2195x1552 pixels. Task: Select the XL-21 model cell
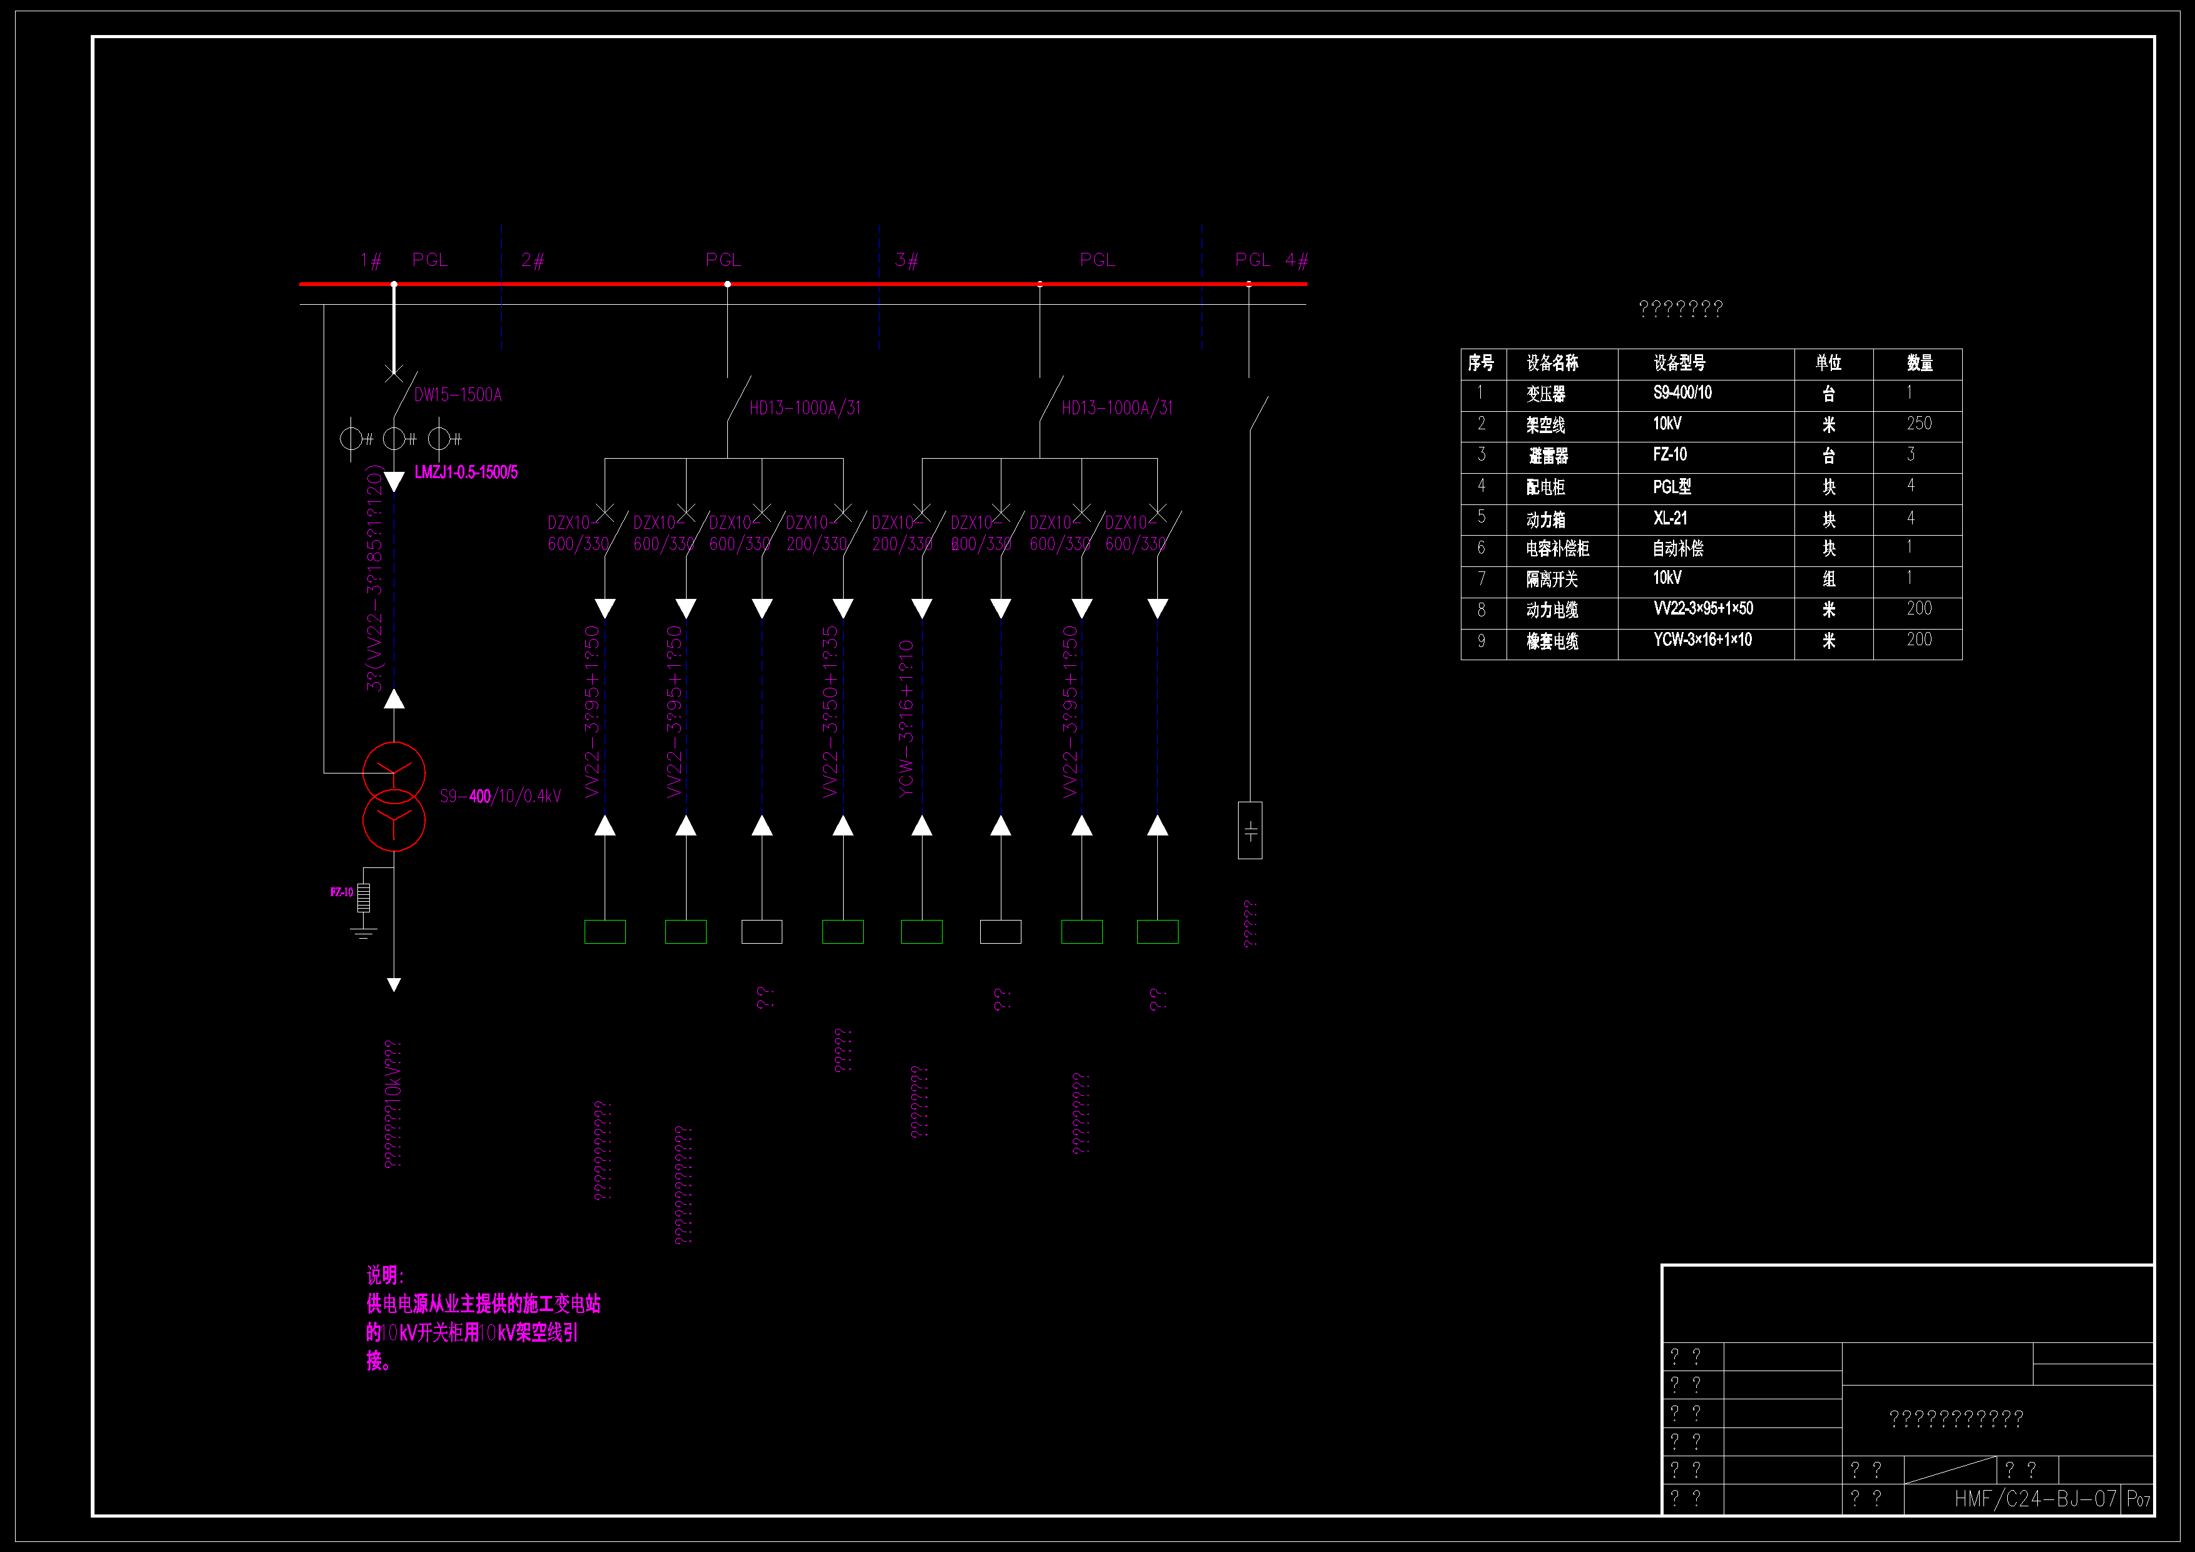pos(1670,518)
